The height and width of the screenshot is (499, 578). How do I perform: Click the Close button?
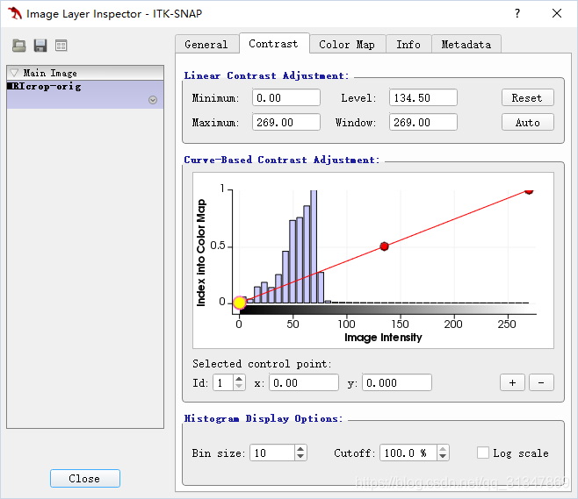tap(85, 479)
